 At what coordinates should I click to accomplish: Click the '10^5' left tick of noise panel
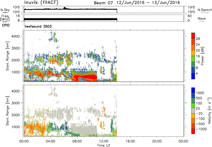coord(16,7)
